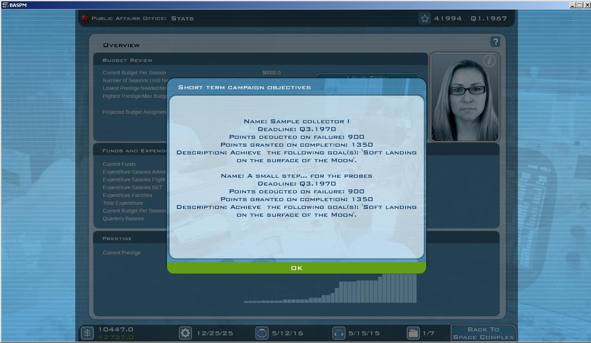Click the folder programs icon
Screen dimensions: 591x343
[x=413, y=333]
